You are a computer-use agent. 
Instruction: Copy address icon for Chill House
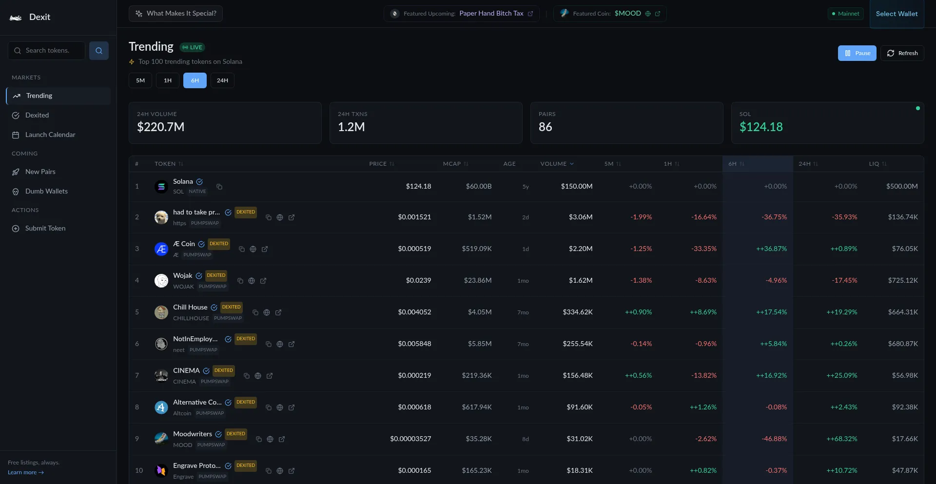255,312
